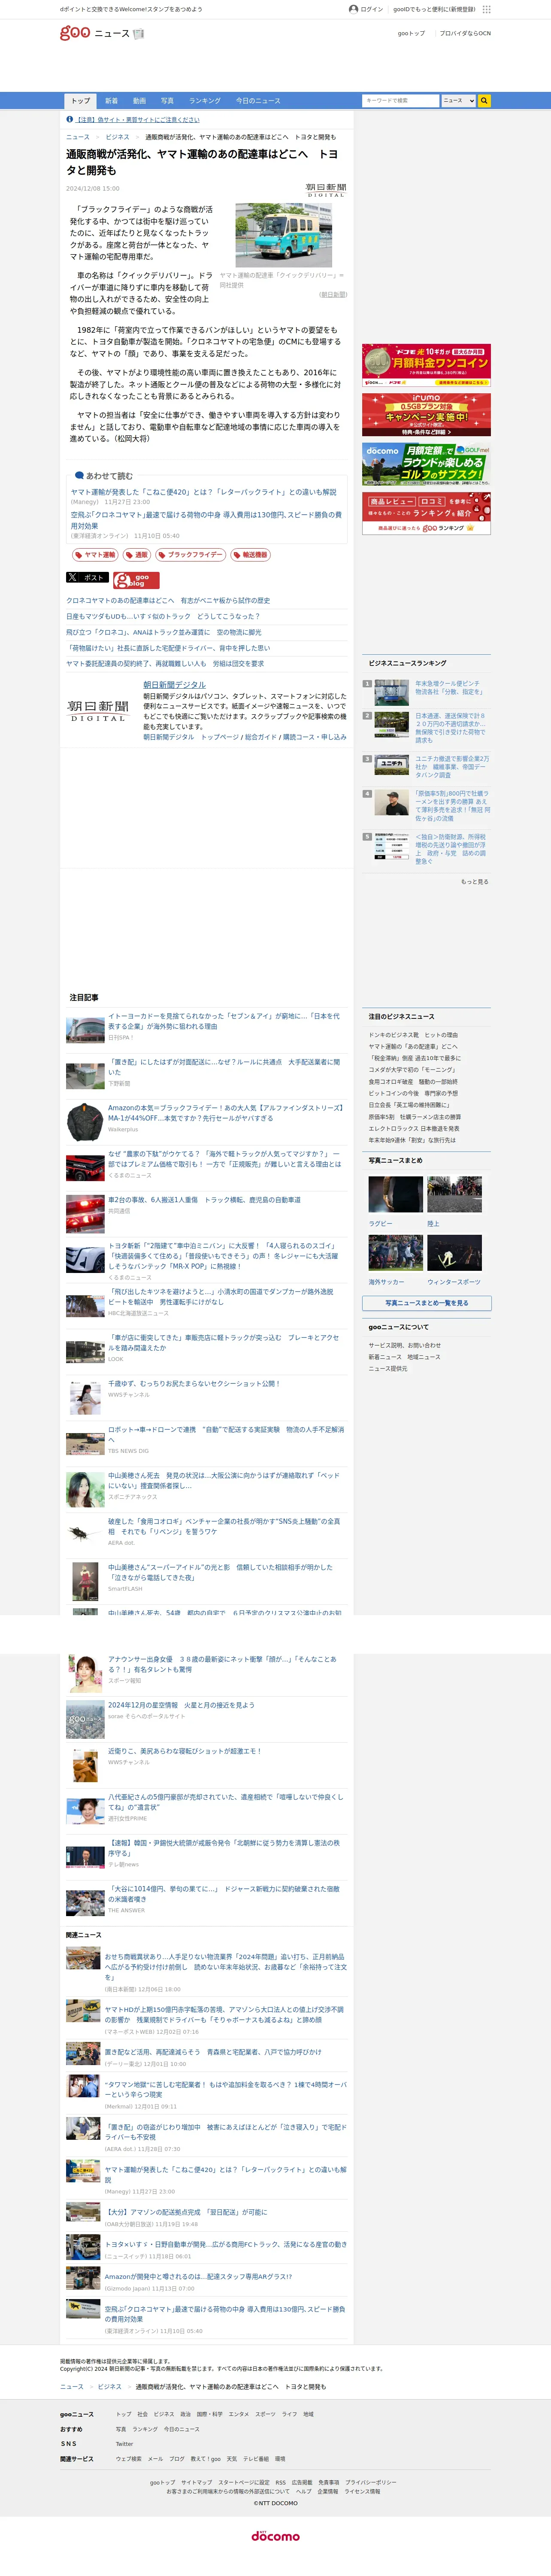Screen dimensions: 551x2576
Task: Click もっと見る under business ranking
Action: coord(475,882)
